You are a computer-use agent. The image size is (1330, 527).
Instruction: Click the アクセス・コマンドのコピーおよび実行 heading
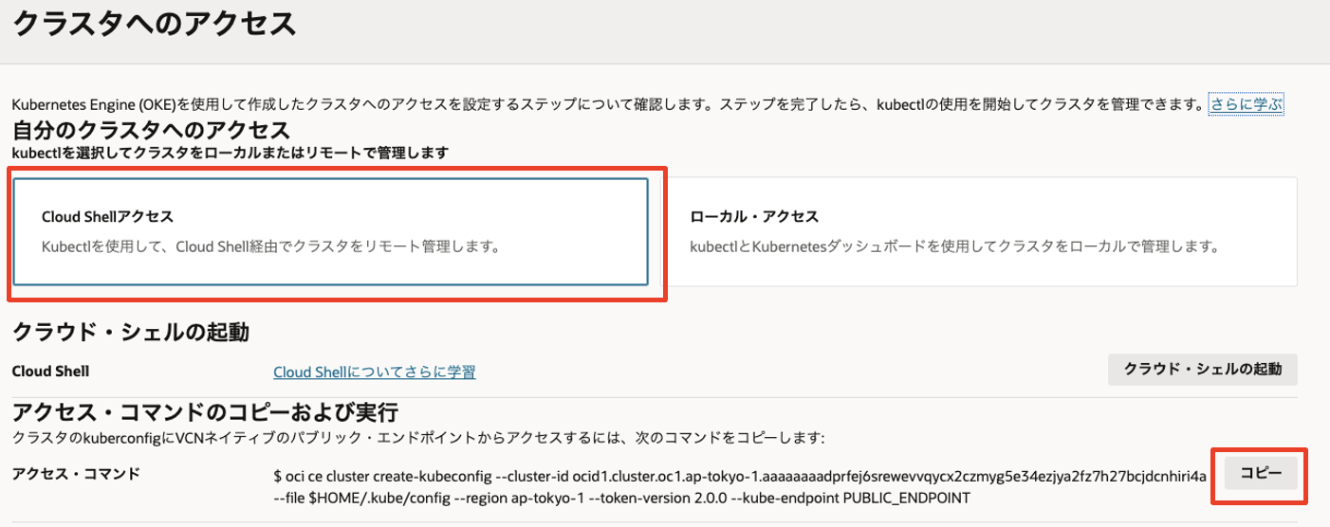pos(203,413)
